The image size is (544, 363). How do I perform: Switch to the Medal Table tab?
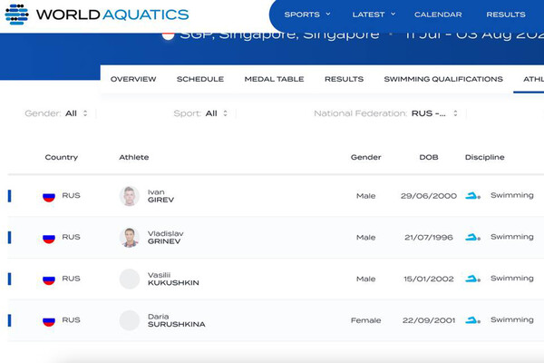tap(274, 79)
